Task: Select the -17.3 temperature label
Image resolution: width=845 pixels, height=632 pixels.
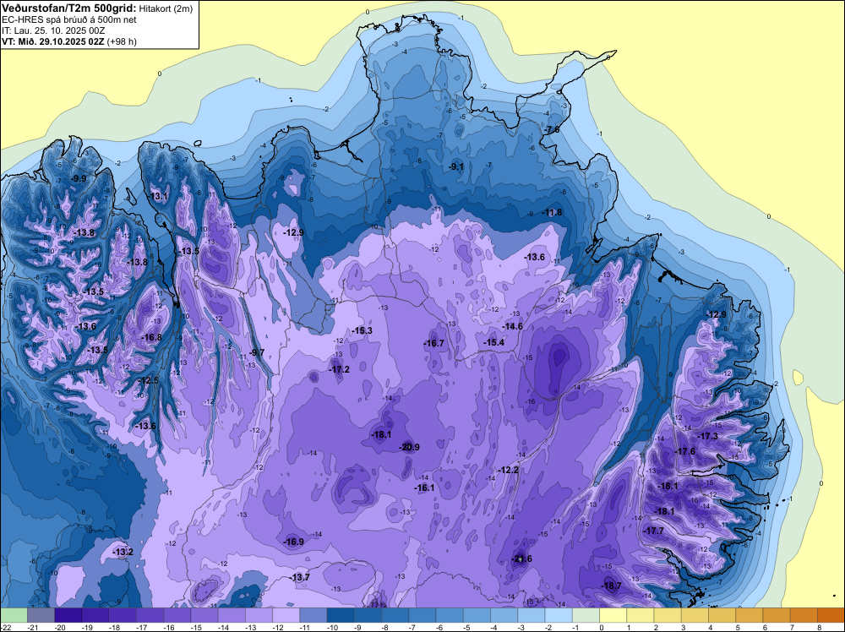Action: [707, 437]
